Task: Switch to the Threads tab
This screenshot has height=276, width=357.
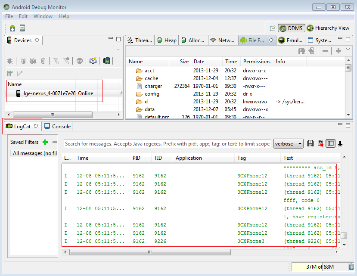Action: point(140,40)
